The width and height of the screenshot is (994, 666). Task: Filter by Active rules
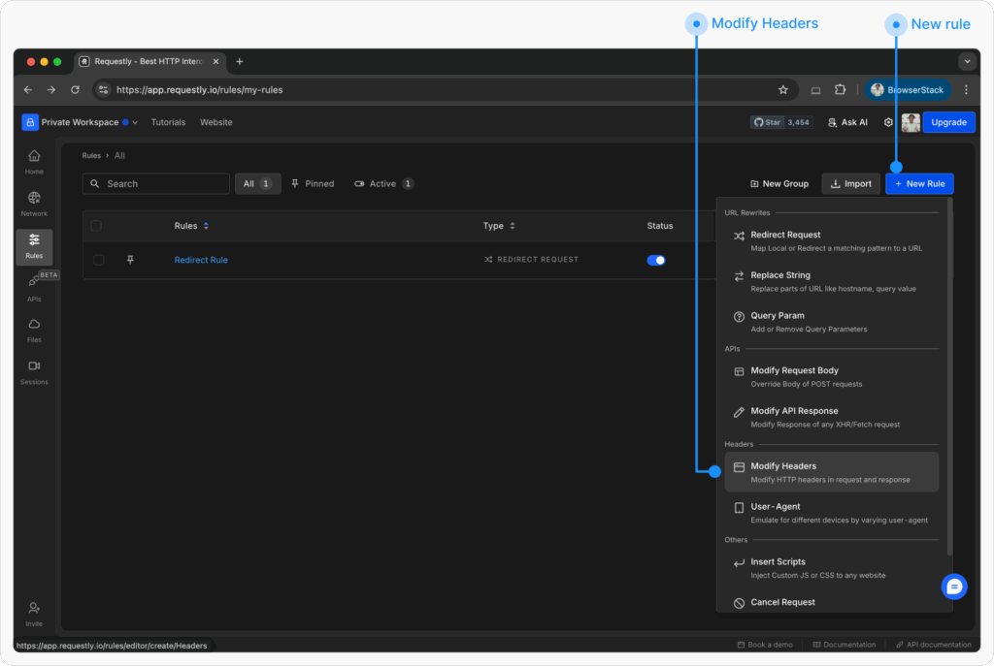click(383, 183)
